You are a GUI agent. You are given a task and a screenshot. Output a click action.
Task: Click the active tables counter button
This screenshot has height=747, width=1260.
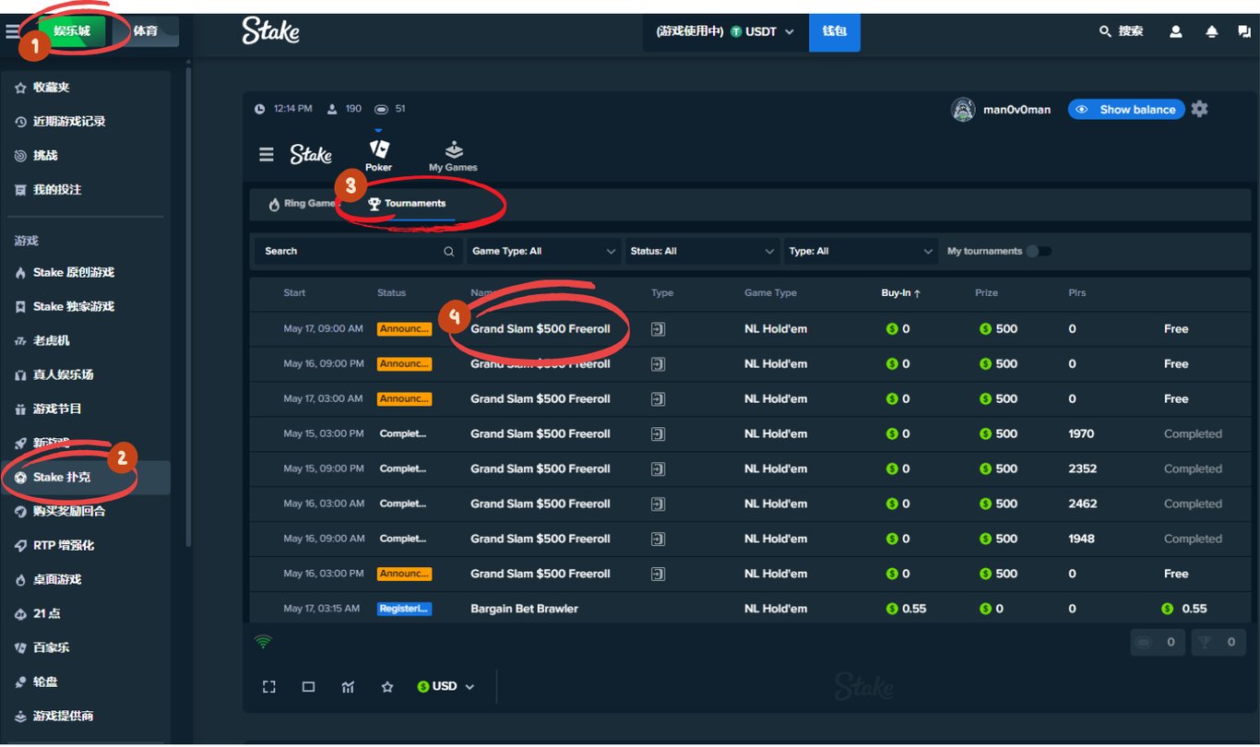[1159, 642]
